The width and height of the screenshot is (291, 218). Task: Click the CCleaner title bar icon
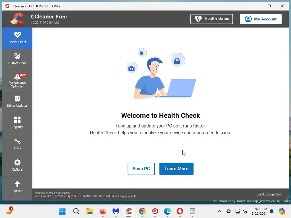click(x=7, y=6)
